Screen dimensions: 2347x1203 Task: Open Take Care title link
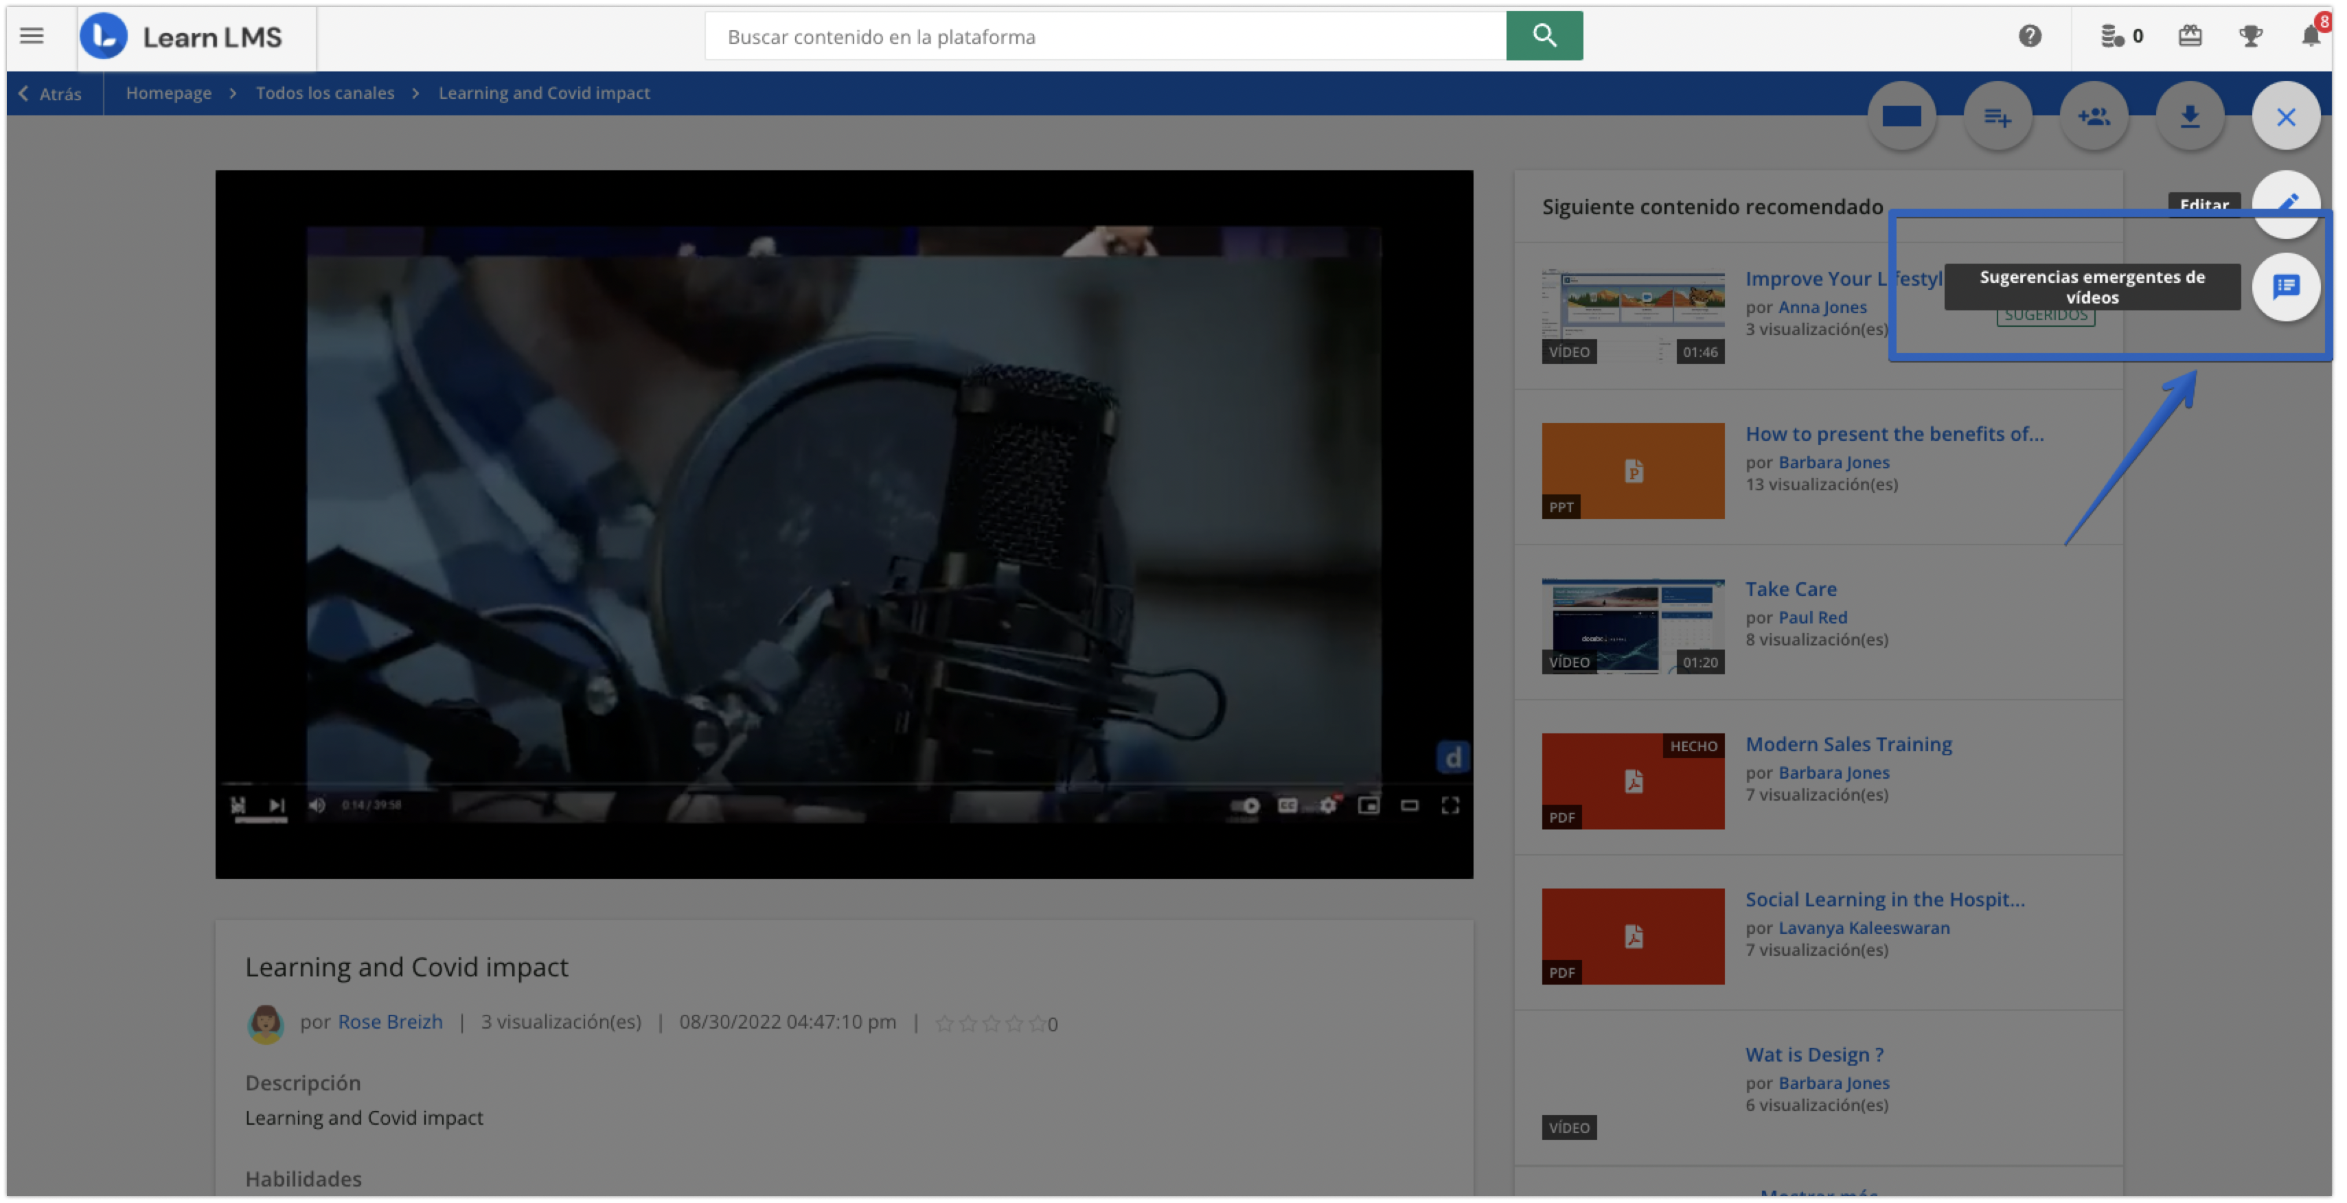click(x=1790, y=588)
